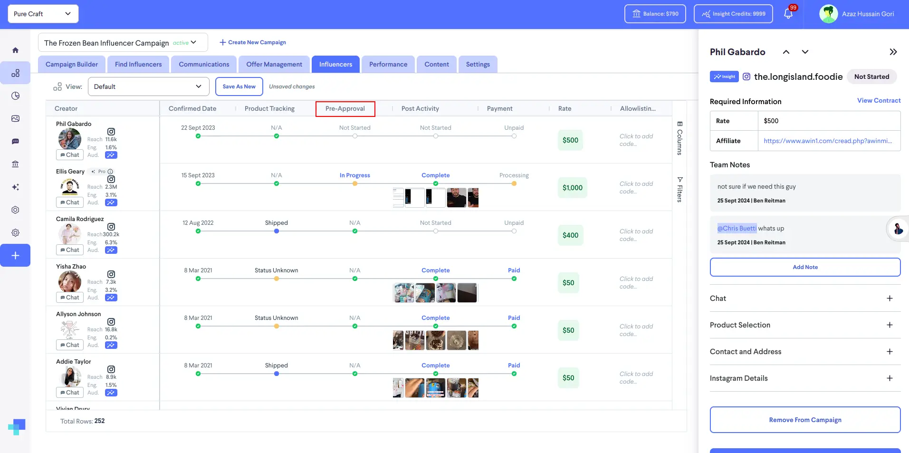Click Camila Rodriguez's Shipped status marker
This screenshot has width=909, height=453.
[x=276, y=231]
